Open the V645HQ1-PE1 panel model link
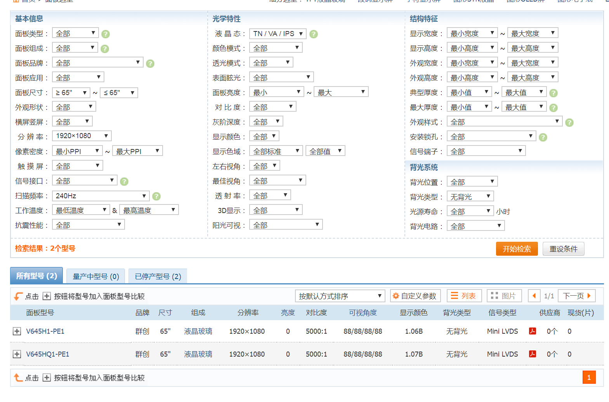 point(47,354)
